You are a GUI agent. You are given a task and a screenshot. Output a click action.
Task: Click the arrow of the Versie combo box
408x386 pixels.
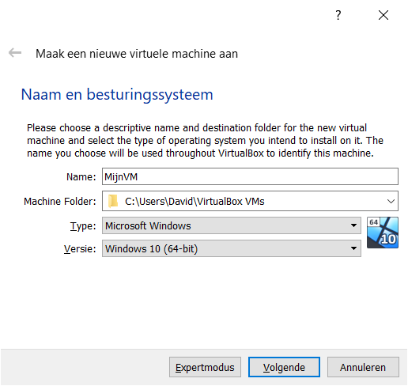pyautogui.click(x=353, y=248)
